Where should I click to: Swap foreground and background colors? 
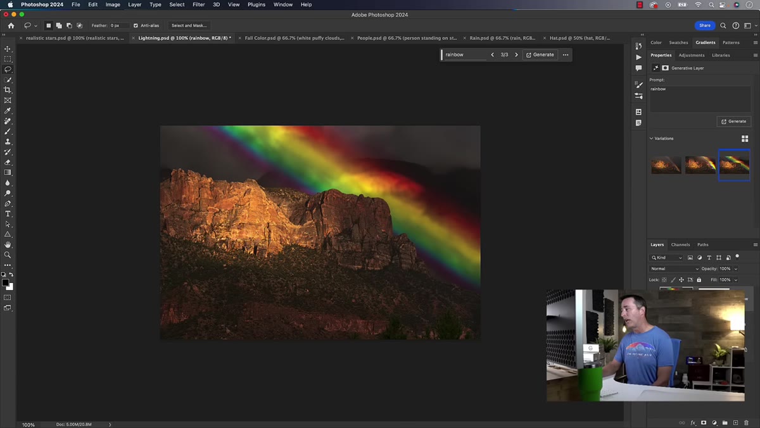pos(11,275)
